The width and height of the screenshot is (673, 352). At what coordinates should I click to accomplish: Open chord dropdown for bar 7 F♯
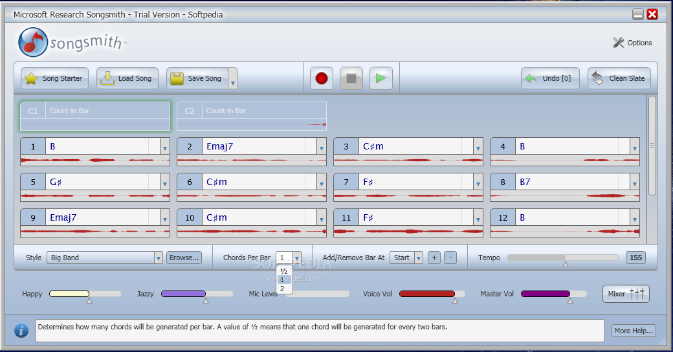pos(478,182)
